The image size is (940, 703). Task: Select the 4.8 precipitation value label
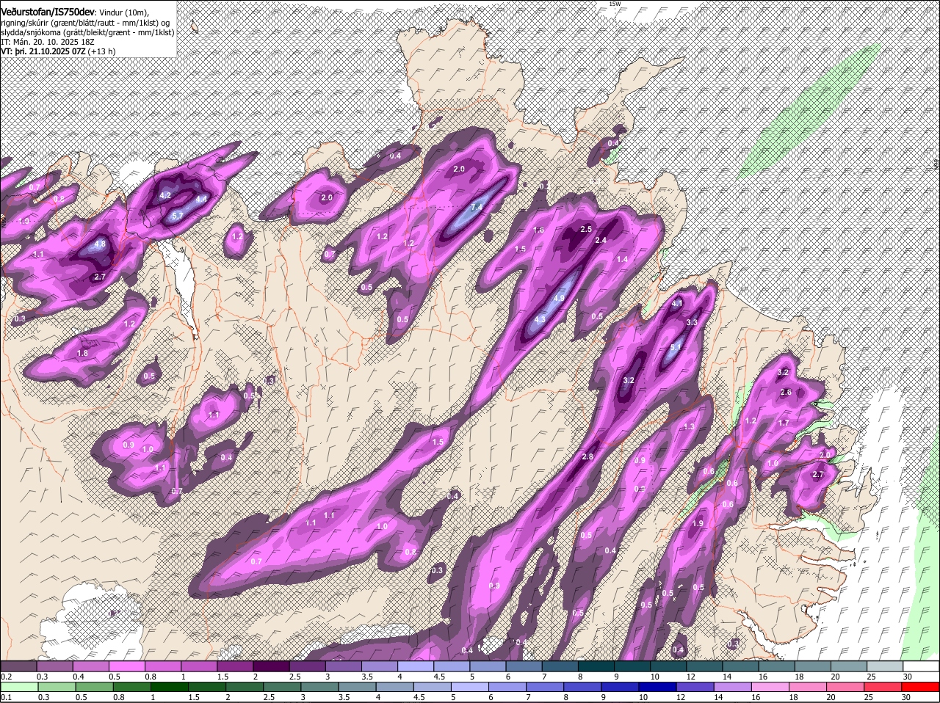(x=101, y=244)
